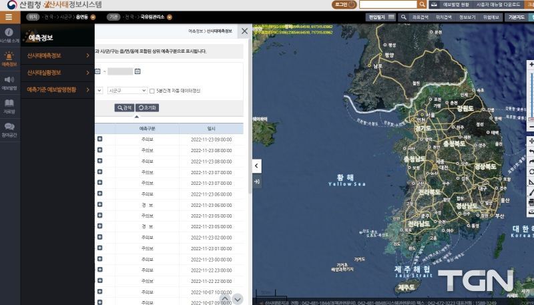Click the panel dock arrow icon
534x305 pixels.
(257, 182)
